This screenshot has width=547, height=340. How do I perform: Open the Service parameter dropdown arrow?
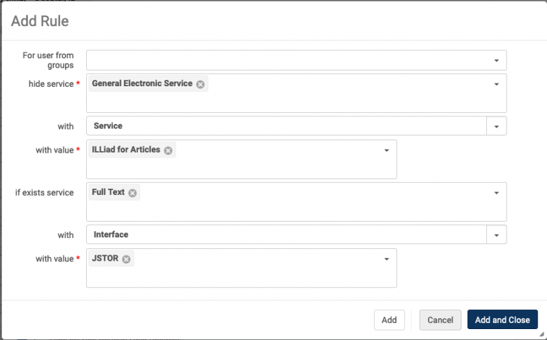tap(496, 126)
